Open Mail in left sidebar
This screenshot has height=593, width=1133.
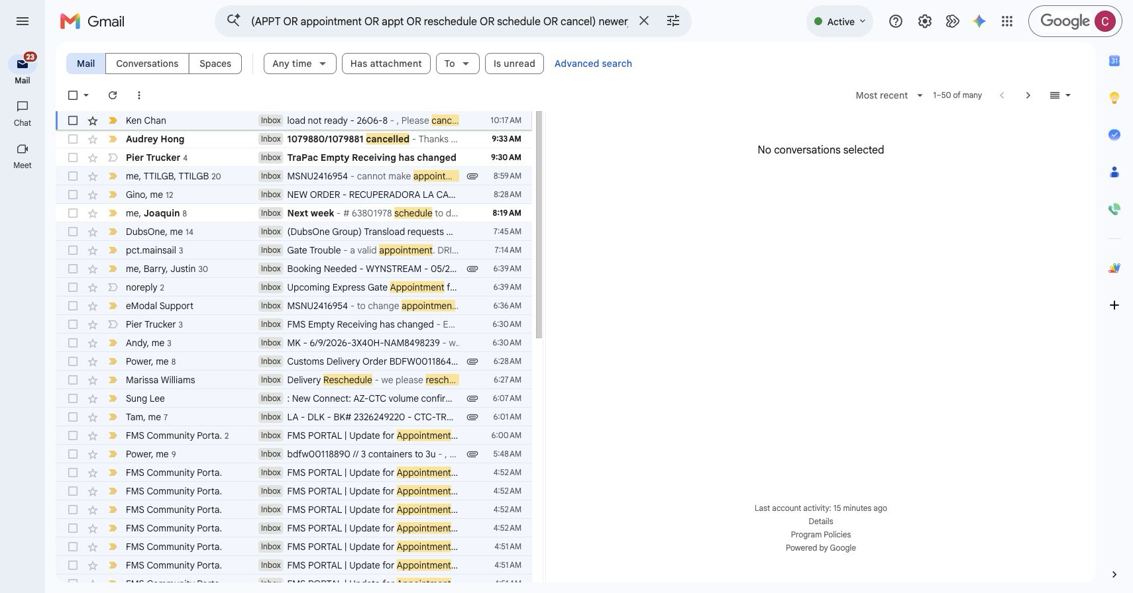tap(23, 69)
